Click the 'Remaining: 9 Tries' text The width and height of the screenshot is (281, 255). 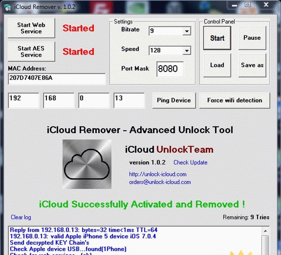click(x=246, y=217)
